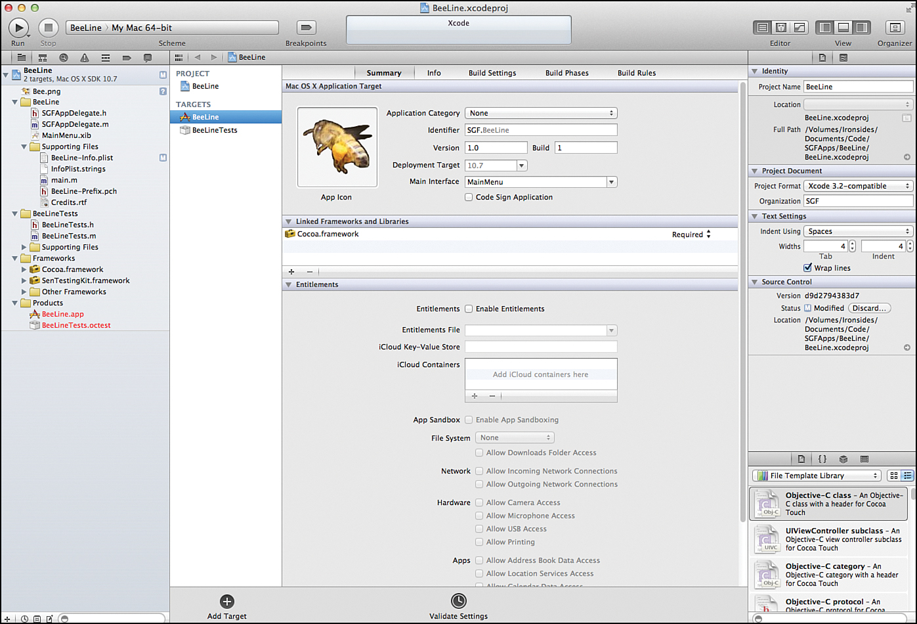
Task: Uncheck Wrap lines in Text Settings
Action: (x=807, y=268)
